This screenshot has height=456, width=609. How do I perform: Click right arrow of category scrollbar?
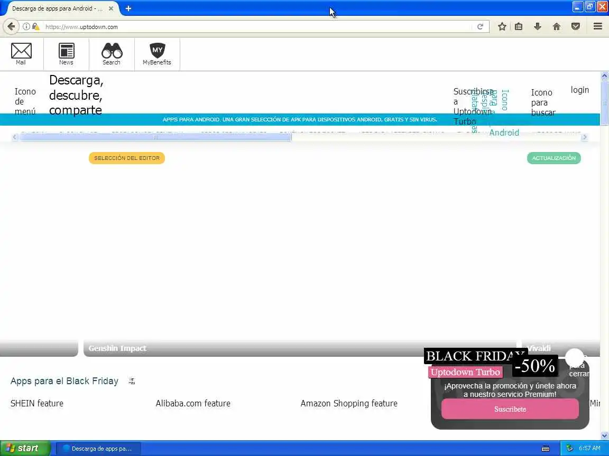tap(584, 137)
